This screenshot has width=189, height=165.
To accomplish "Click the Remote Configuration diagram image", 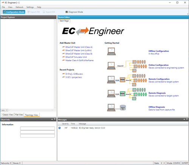I will tap(127, 80).
